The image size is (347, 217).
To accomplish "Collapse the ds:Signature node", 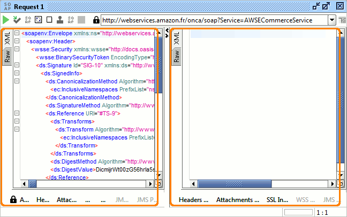I will 17,65.
